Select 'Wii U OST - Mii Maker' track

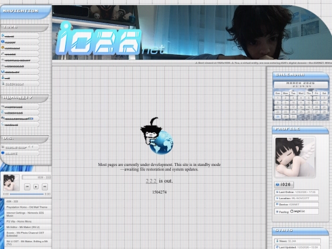pos(28,243)
